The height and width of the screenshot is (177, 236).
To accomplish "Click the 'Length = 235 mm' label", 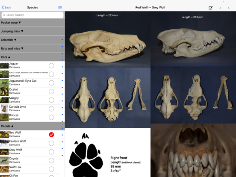I will coord(107,15).
